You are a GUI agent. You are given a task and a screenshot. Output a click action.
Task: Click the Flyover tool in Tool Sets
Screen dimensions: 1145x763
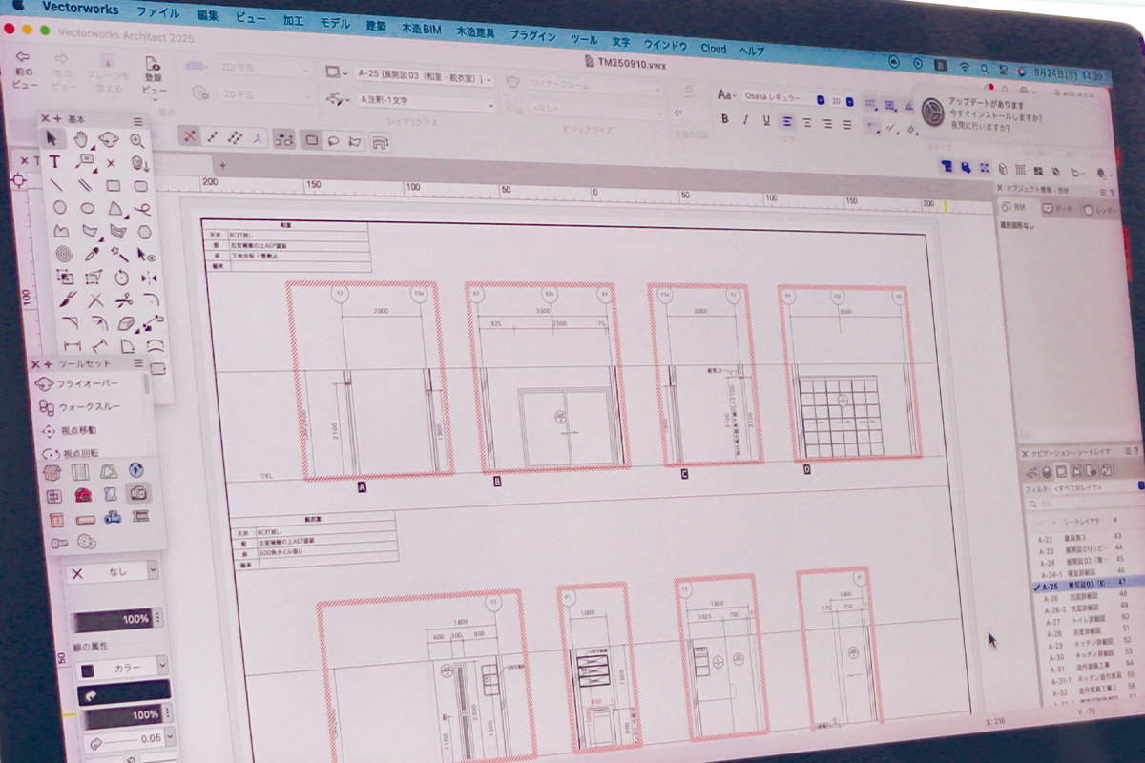coord(86,384)
